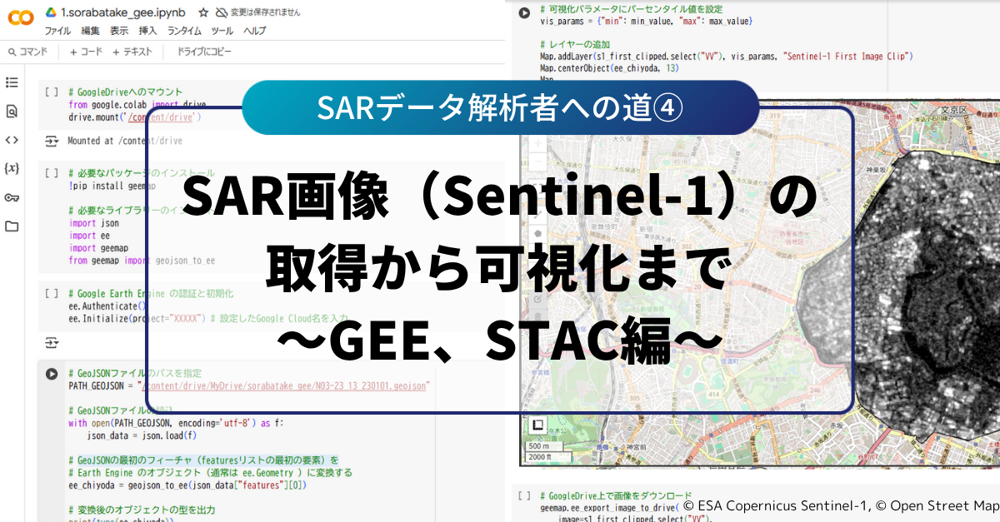The height and width of the screenshot is (522, 1000).
Task: Click the command palette search icon
Action: click(x=12, y=52)
